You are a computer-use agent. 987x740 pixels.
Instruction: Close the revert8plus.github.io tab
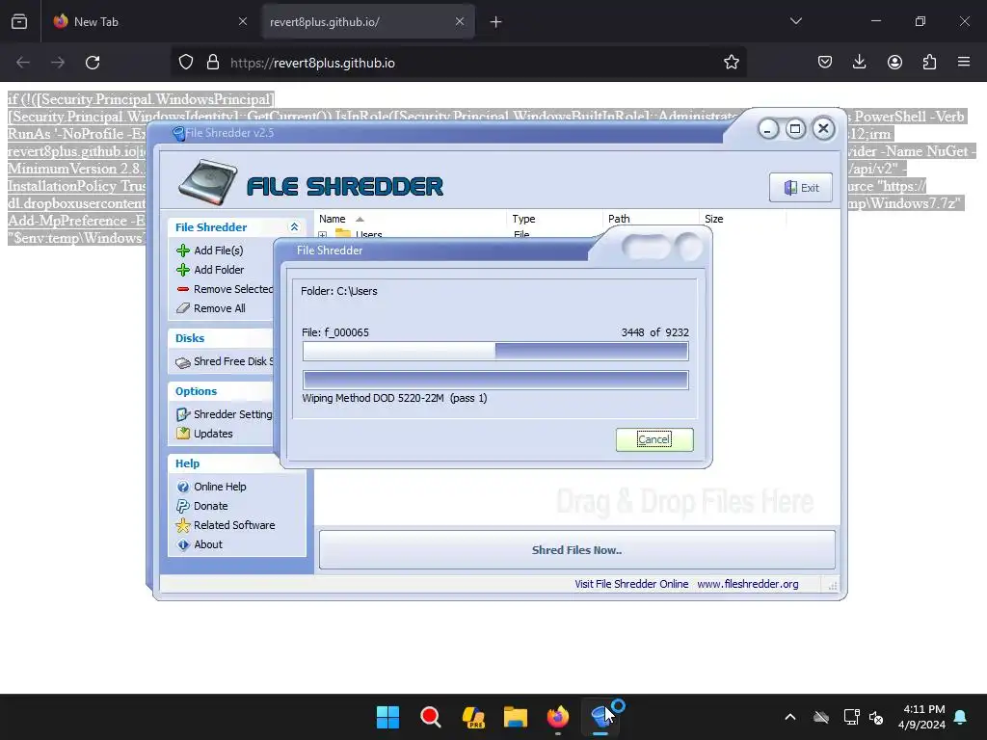[x=460, y=21]
